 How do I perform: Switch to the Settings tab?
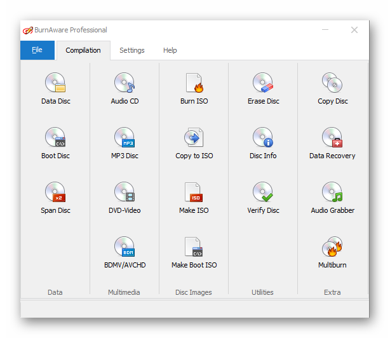click(132, 50)
